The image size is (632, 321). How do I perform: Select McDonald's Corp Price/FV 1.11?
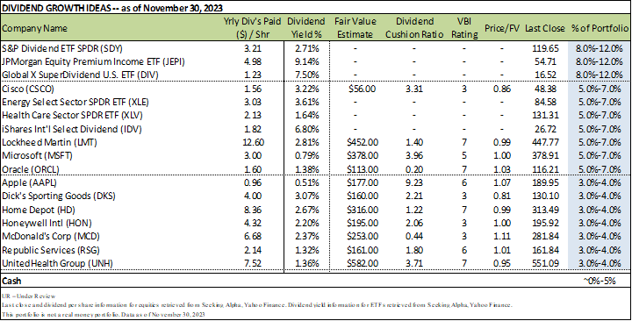pos(502,237)
